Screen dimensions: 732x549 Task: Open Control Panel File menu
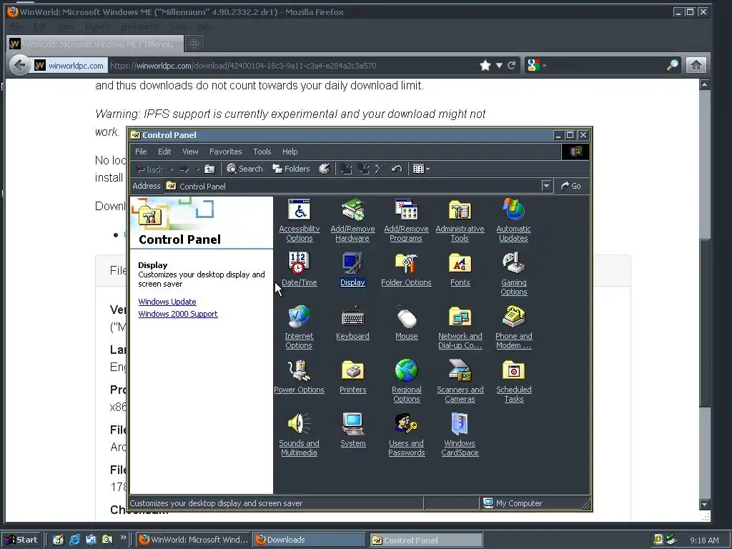(141, 152)
